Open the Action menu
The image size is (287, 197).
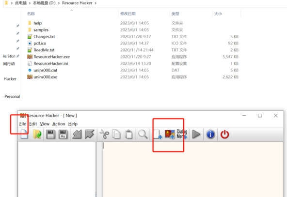(59, 124)
